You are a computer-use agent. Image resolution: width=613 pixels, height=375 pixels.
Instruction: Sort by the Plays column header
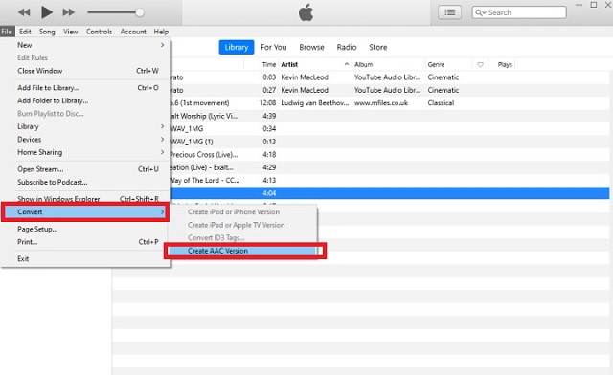505,64
